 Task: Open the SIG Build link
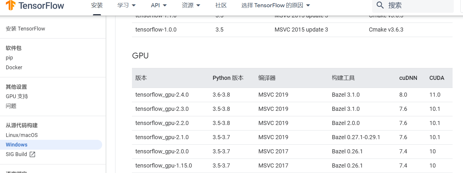(16, 154)
